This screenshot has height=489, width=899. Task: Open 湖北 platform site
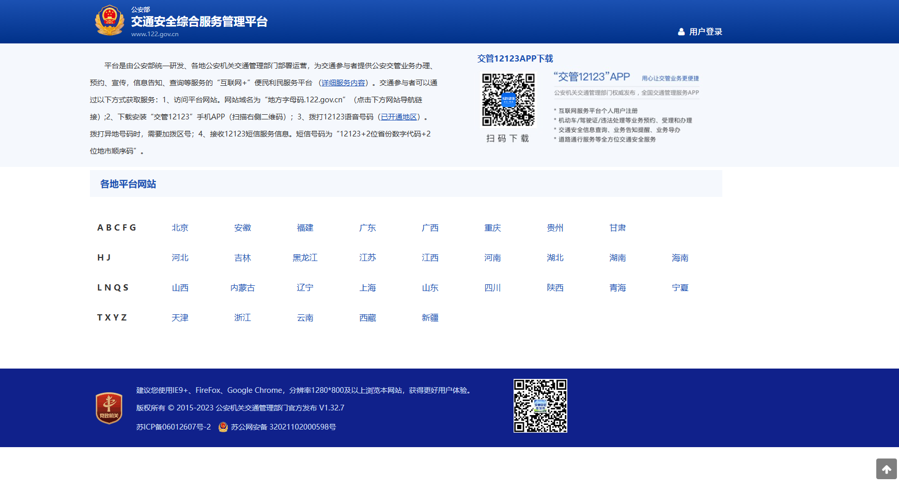click(555, 258)
